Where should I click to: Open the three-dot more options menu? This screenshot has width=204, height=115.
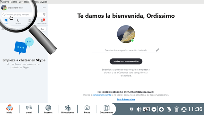pos(44,8)
